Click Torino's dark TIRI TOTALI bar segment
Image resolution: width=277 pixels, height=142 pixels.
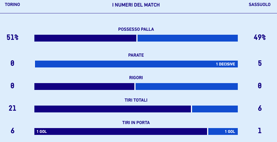point(113,109)
